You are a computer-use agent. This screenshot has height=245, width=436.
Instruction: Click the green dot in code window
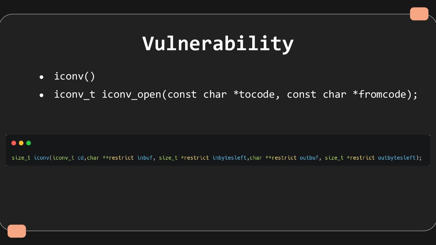pos(28,143)
